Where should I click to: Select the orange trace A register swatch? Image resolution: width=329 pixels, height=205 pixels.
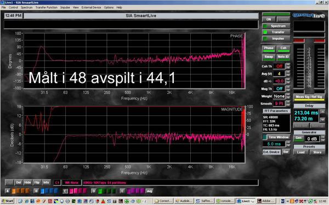pyautogui.click(x=14, y=191)
